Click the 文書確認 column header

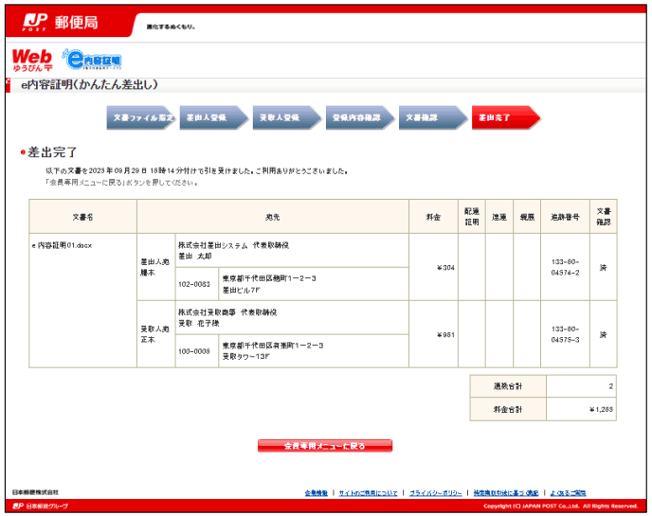[604, 217]
